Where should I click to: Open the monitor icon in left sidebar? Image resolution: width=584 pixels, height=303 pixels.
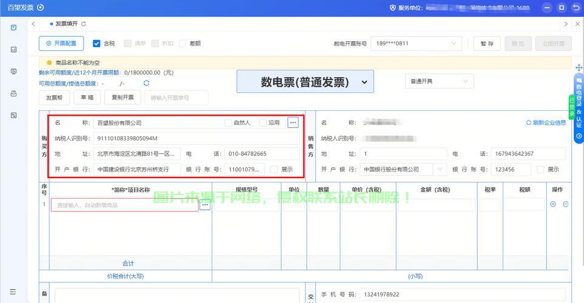(x=14, y=72)
